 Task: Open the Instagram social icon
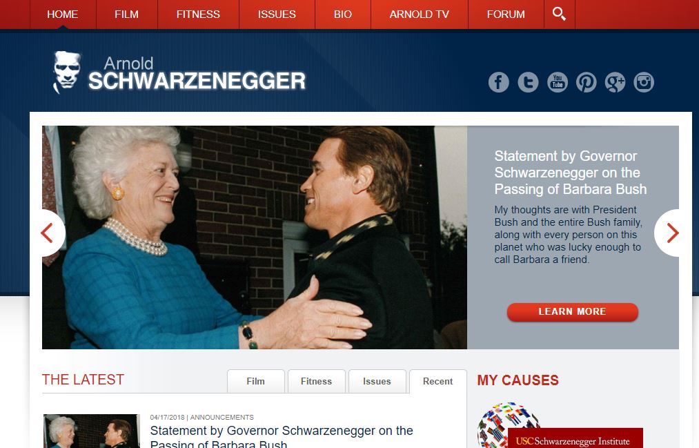tap(644, 82)
